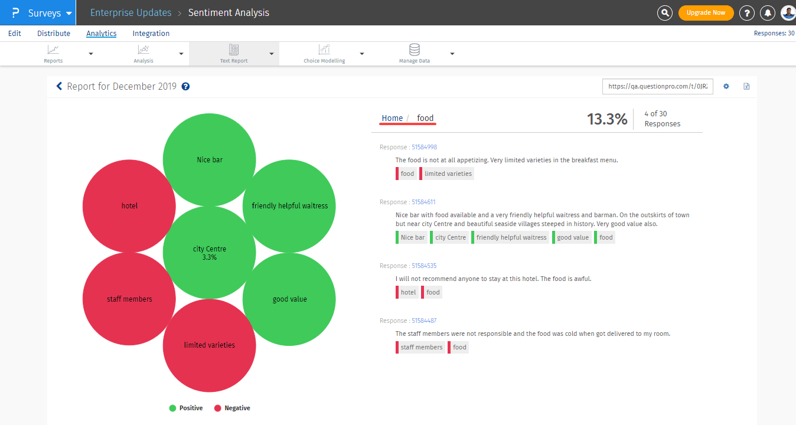Click the help icon next to December 2019
Viewport: 796px width, 425px height.
185,87
